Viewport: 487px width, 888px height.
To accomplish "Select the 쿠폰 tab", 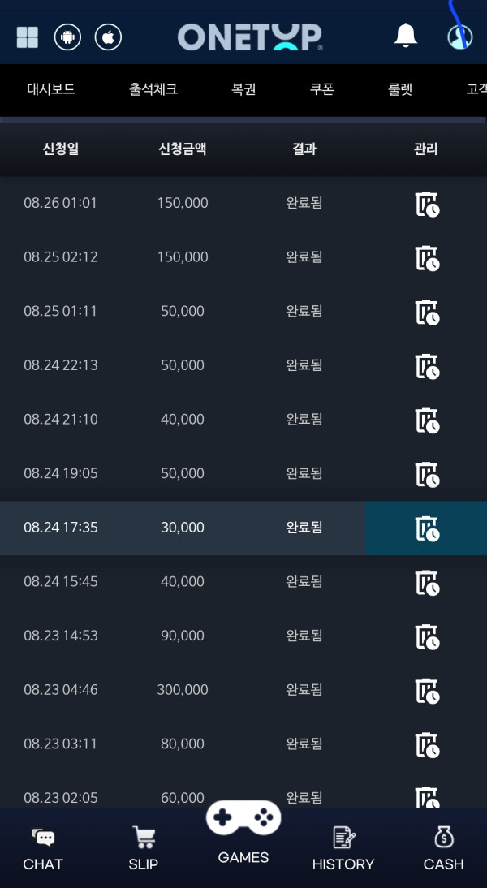I will click(322, 89).
